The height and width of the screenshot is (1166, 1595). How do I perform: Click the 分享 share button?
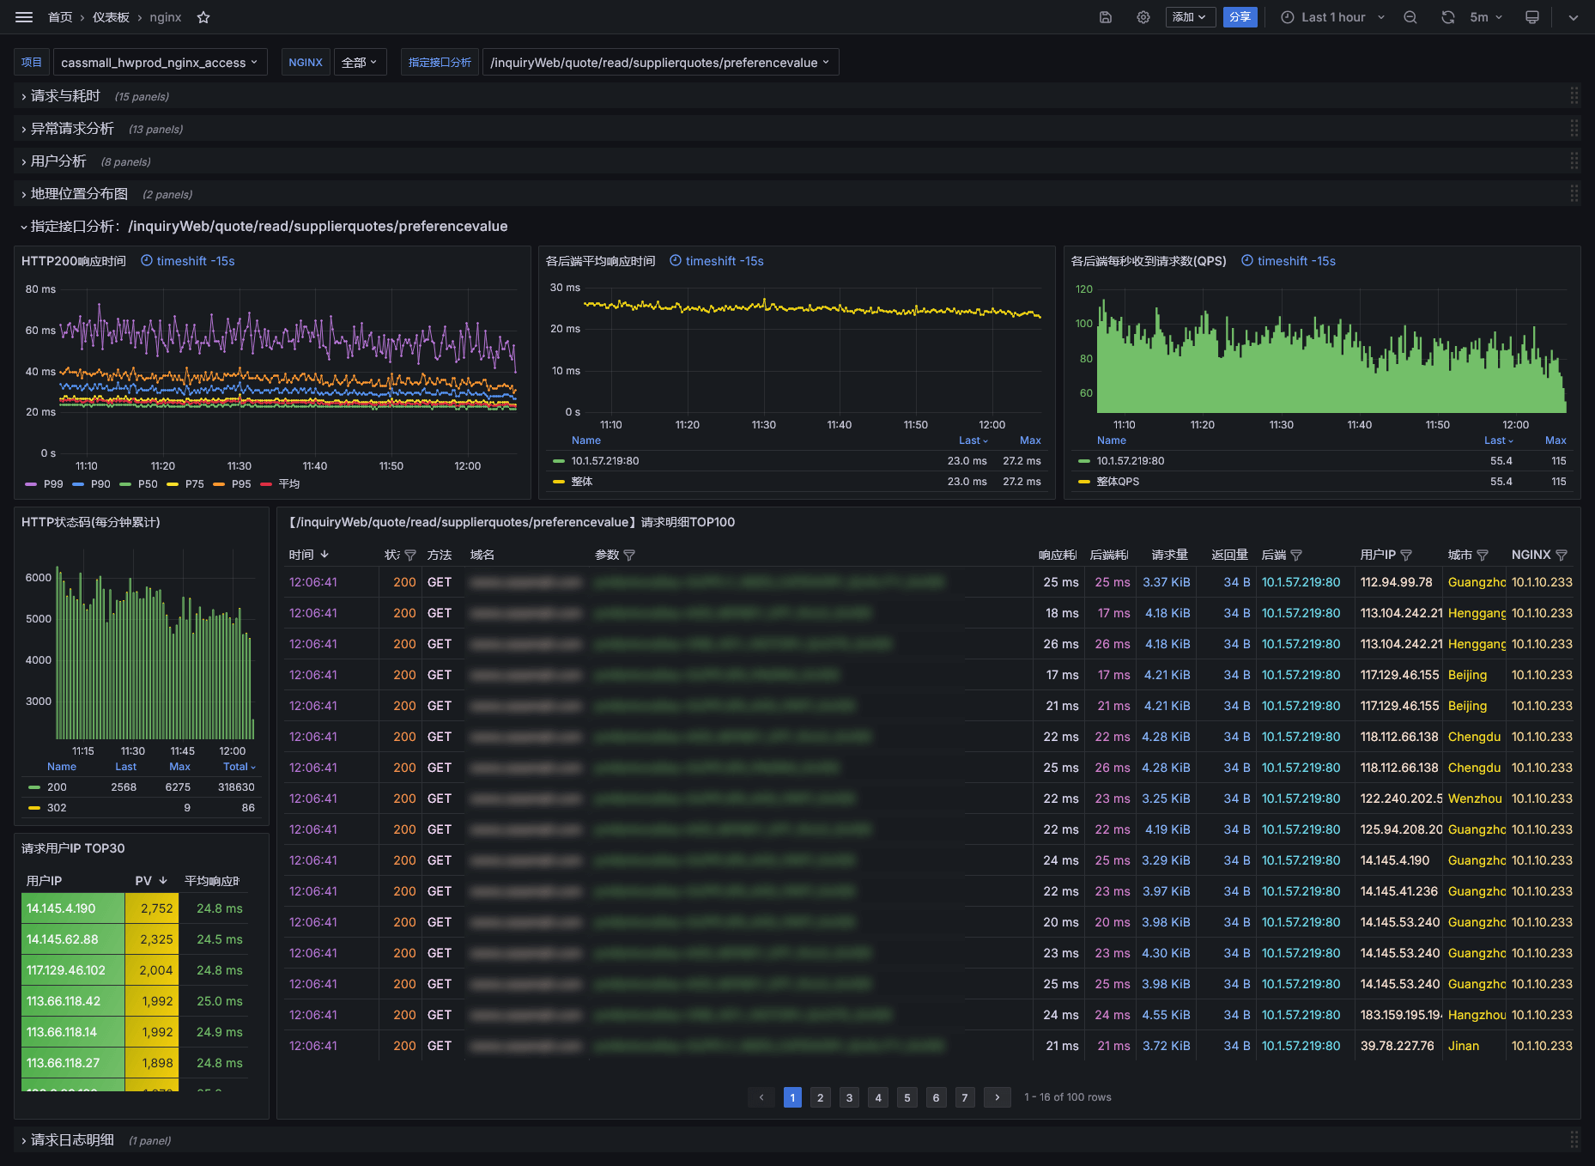pos(1240,17)
